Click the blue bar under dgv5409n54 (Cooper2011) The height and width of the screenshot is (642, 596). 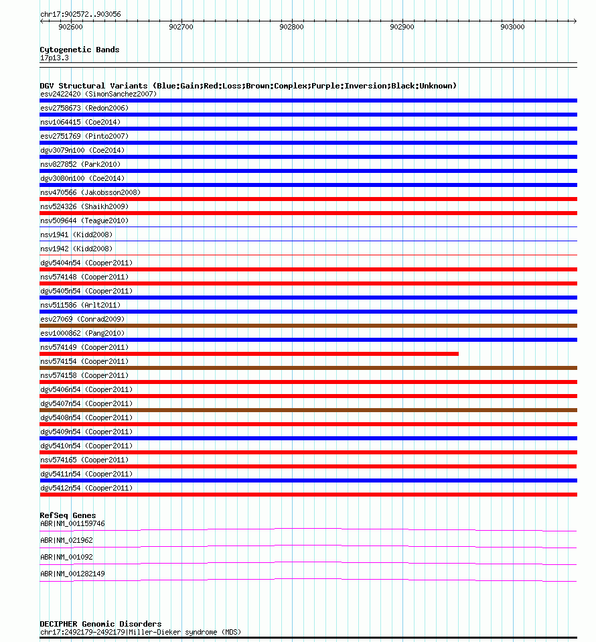click(309, 438)
